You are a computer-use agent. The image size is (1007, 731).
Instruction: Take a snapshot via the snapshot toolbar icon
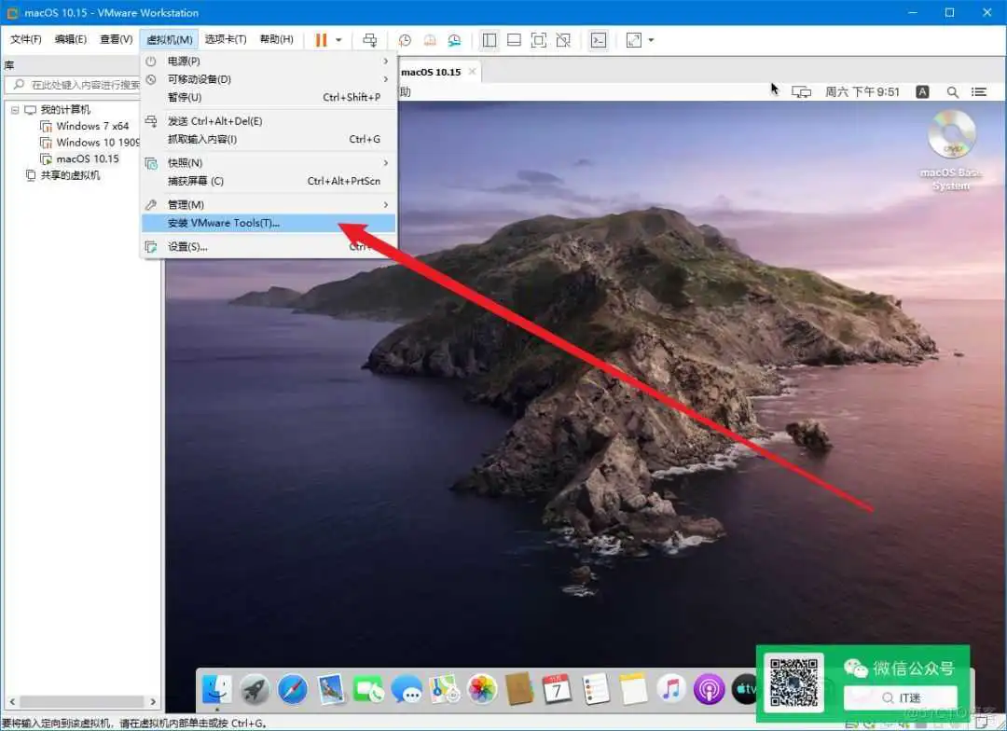[404, 39]
